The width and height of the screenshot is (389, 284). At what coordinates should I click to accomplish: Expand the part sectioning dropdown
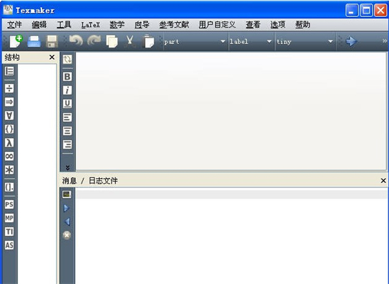click(223, 41)
